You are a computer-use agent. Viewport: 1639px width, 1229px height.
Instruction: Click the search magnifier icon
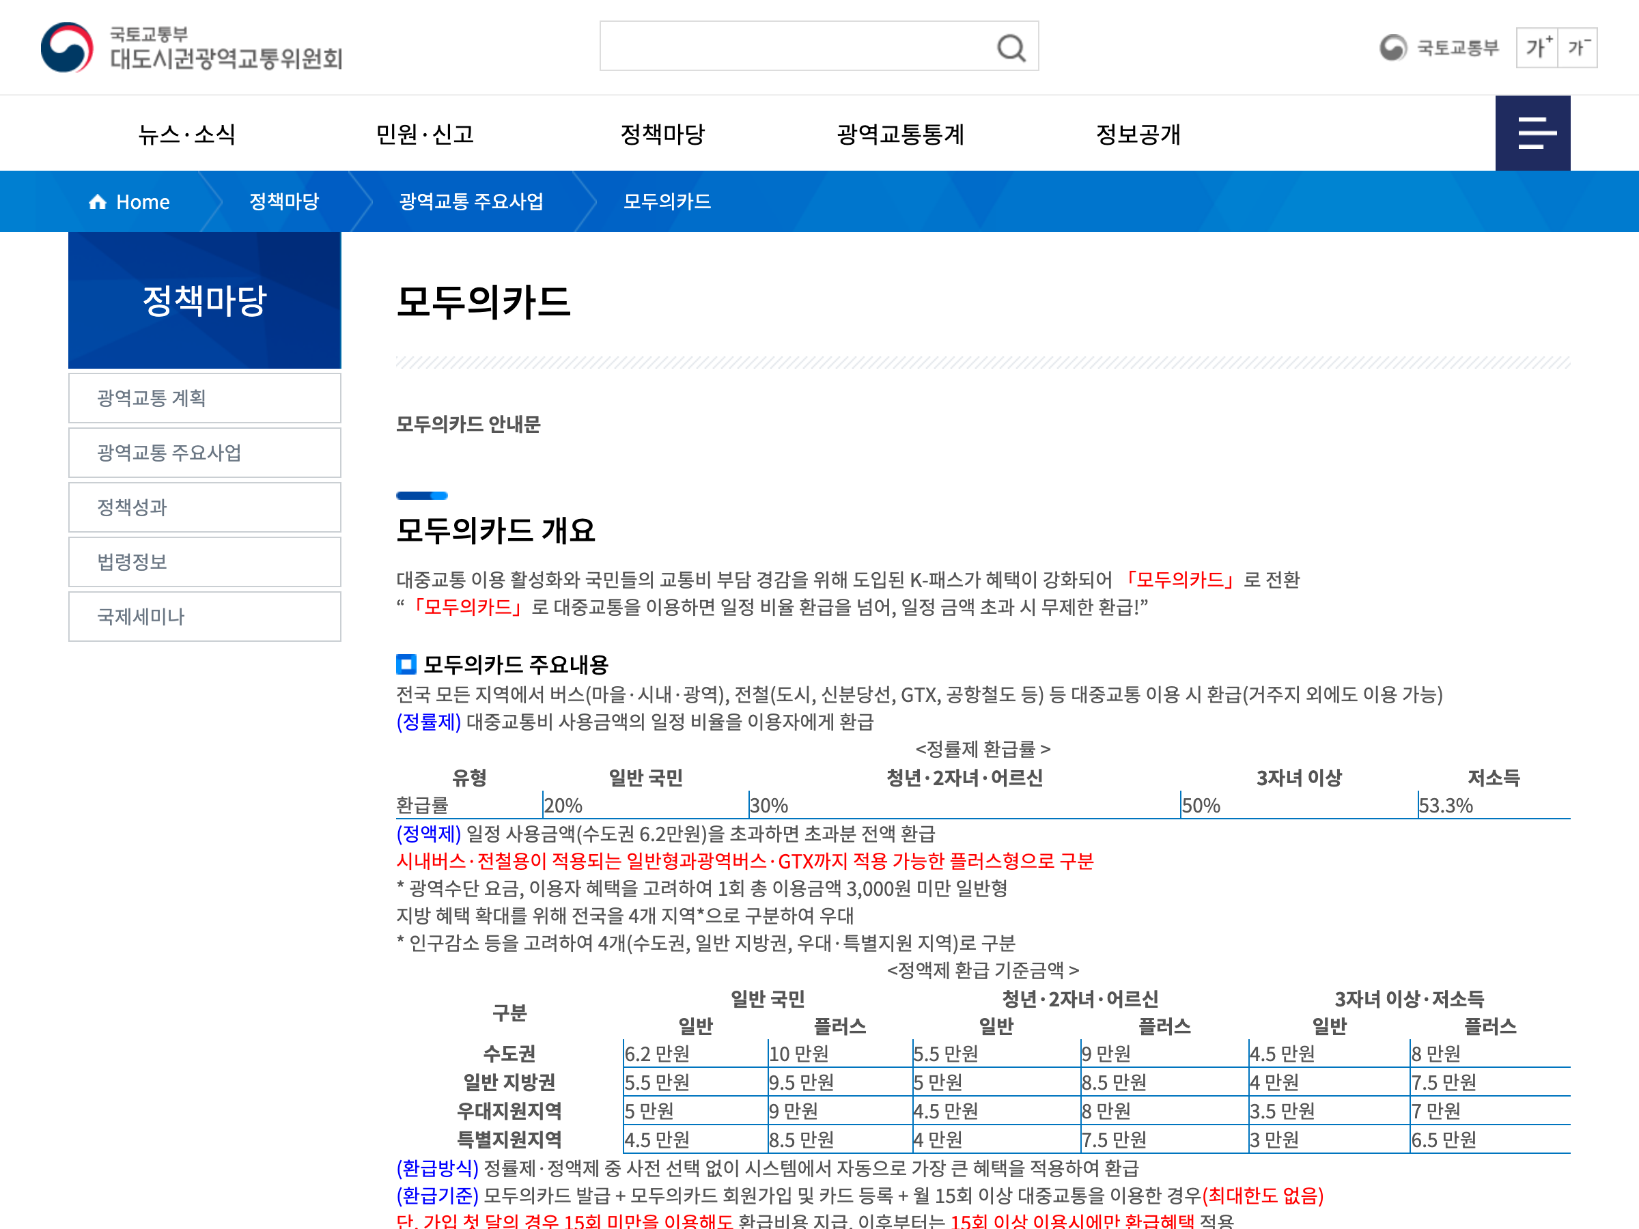[x=1011, y=47]
